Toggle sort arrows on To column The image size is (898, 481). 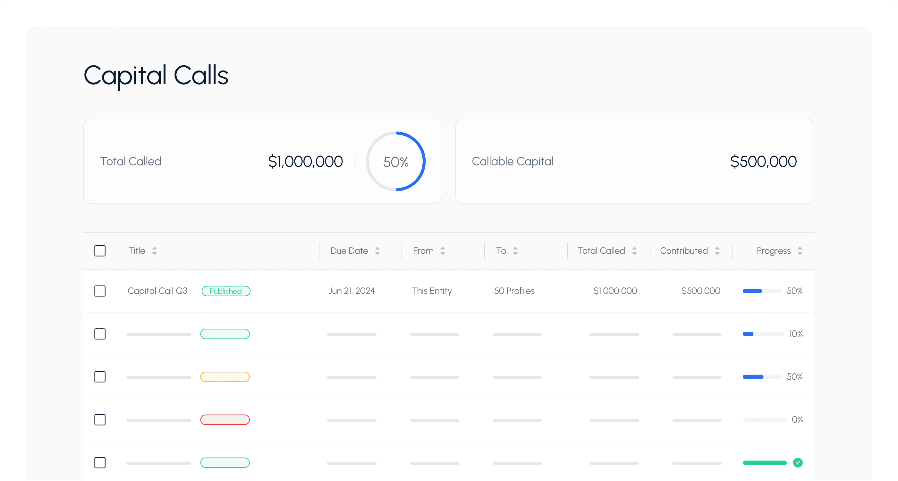515,251
